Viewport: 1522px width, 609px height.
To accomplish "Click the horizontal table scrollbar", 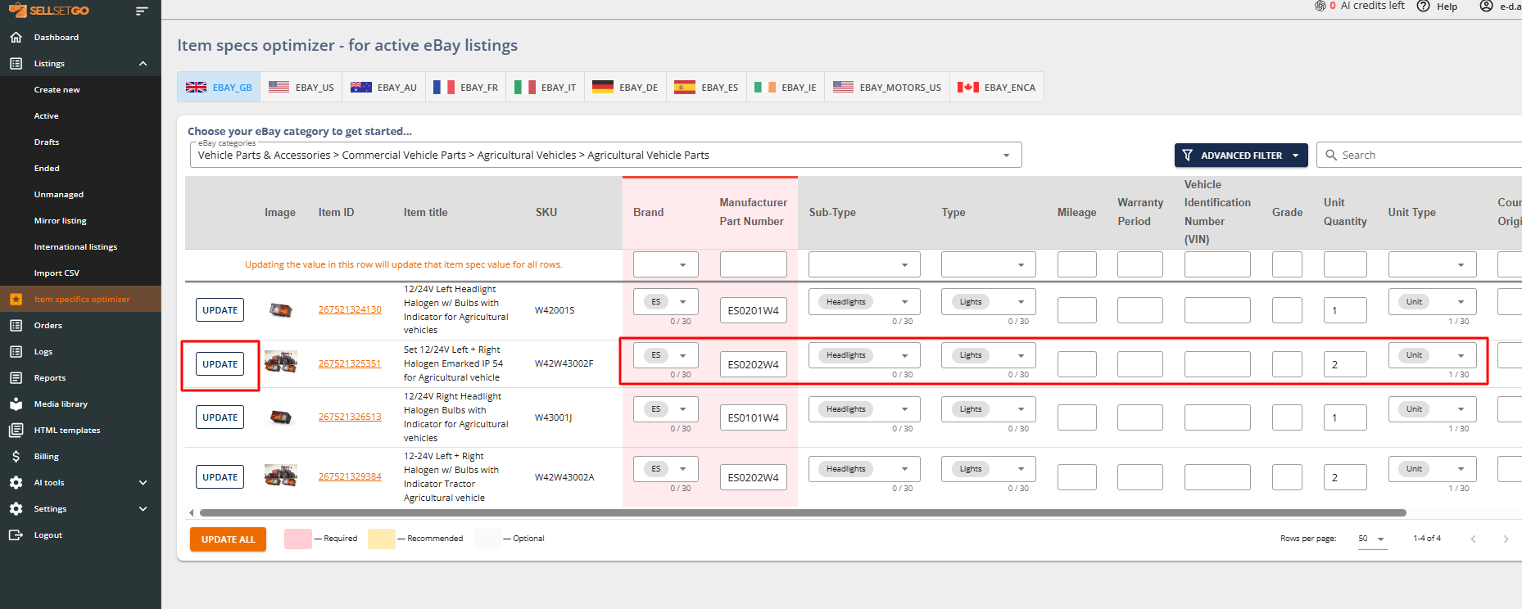I will tap(803, 513).
